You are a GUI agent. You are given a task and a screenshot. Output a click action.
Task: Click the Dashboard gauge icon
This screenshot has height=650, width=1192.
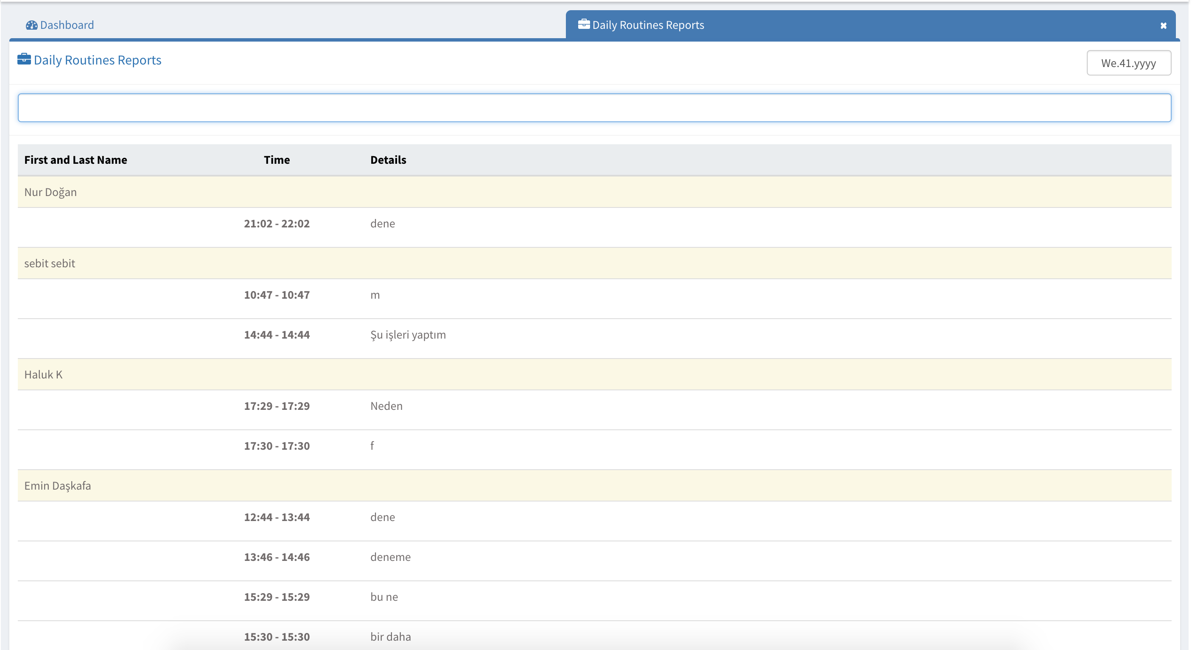click(x=31, y=25)
